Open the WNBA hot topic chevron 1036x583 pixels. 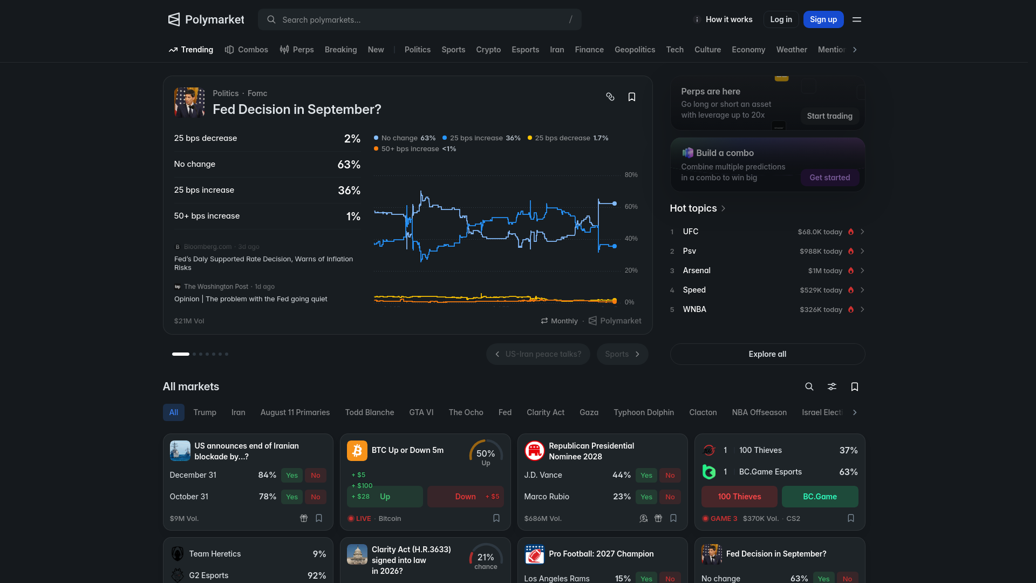[x=862, y=309]
